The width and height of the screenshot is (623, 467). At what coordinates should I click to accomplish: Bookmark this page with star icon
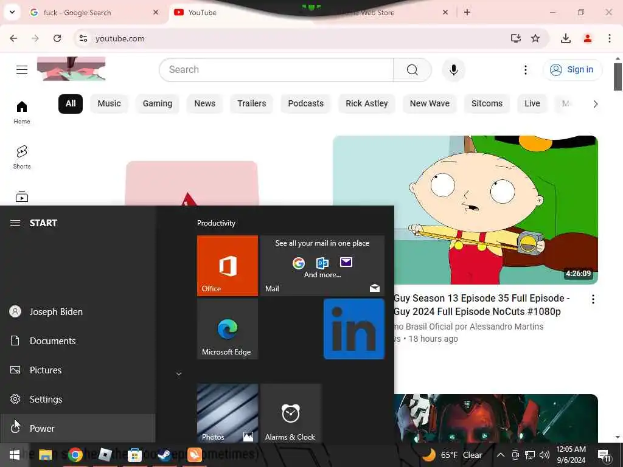535,38
